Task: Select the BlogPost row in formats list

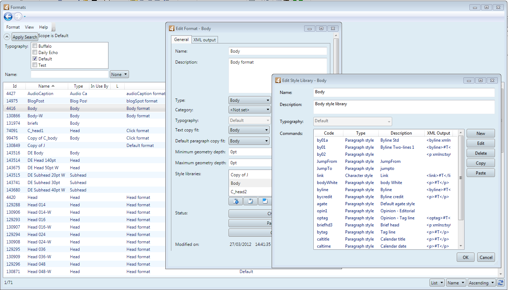Action: tap(84, 101)
